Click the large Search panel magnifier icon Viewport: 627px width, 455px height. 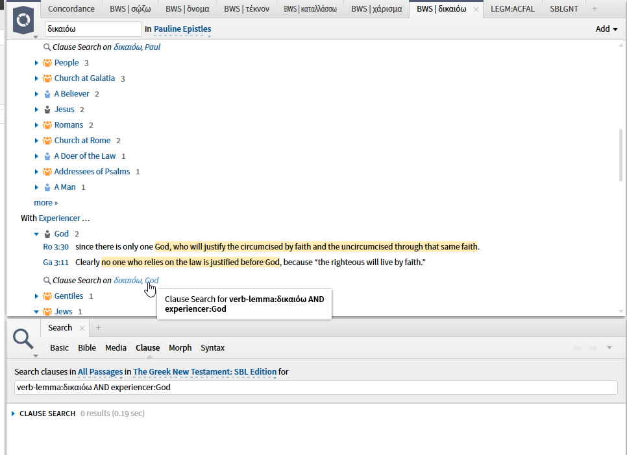23,339
